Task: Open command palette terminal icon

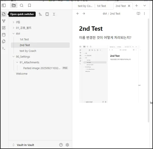Action: coord(4,48)
